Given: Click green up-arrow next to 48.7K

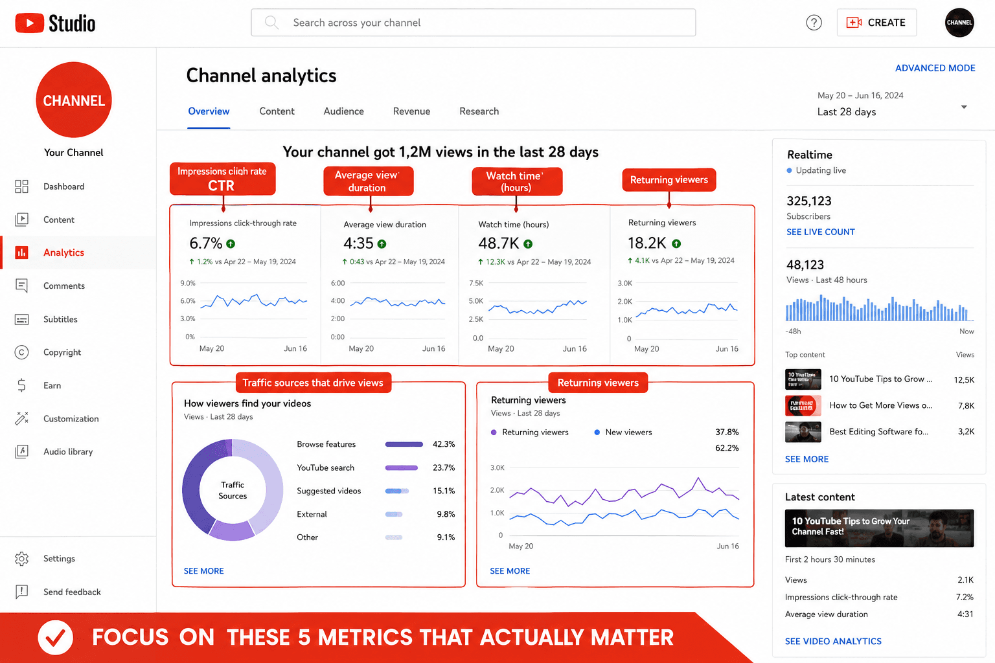Looking at the screenshot, I should tap(528, 244).
